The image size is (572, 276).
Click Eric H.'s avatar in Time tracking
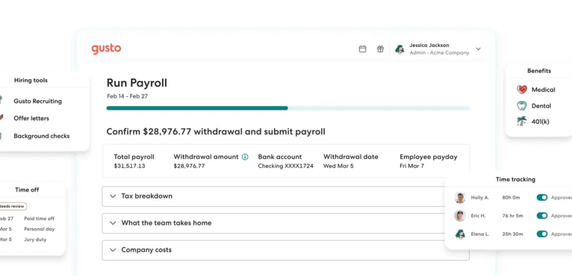[460, 216]
